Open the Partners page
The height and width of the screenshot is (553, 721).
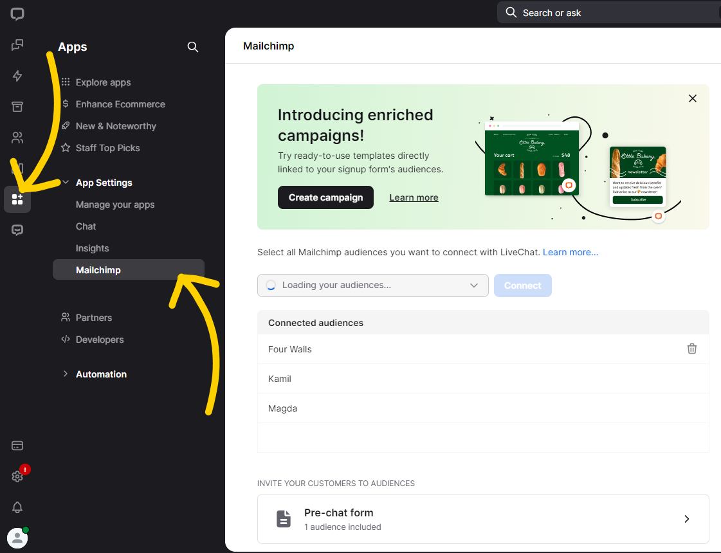tap(94, 318)
